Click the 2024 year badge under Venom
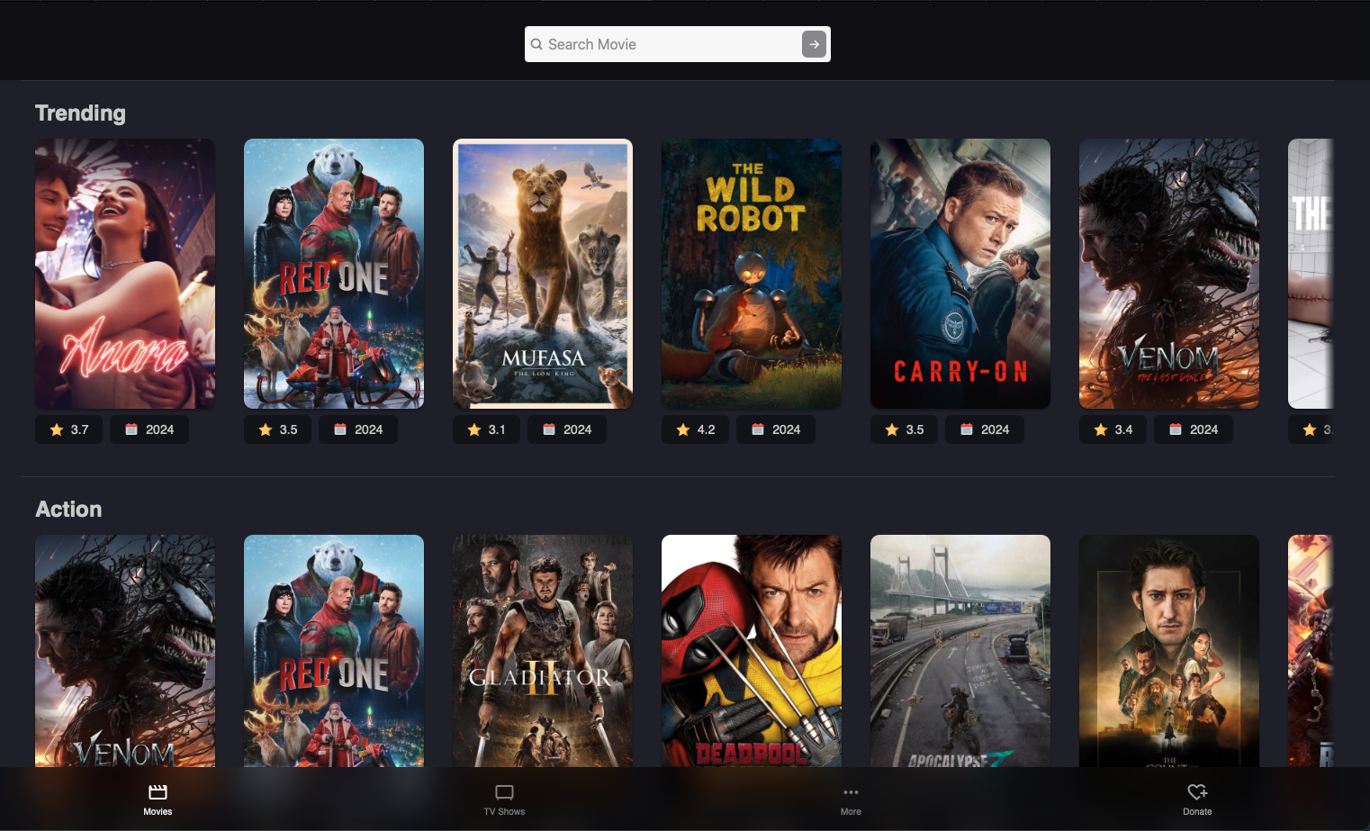Screen dimensions: 1370x831 pyautogui.click(x=1194, y=429)
